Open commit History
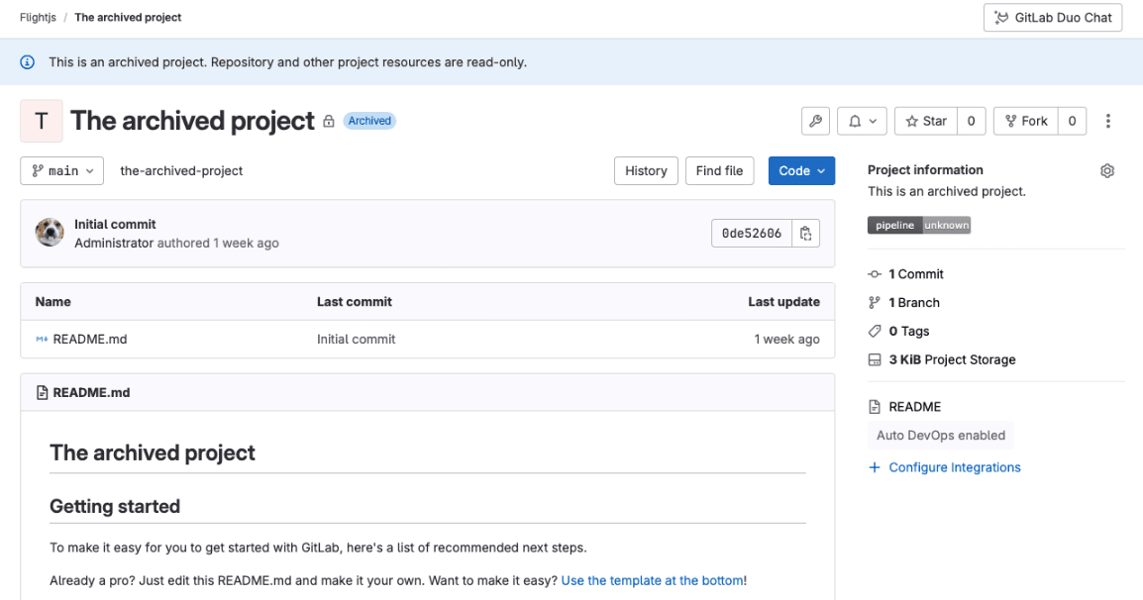The width and height of the screenshot is (1143, 600). click(646, 170)
